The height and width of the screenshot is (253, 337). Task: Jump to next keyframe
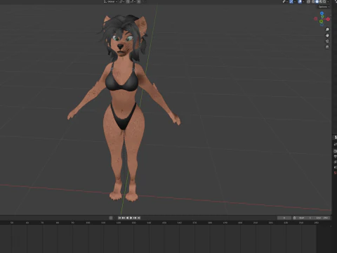[x=135, y=218]
